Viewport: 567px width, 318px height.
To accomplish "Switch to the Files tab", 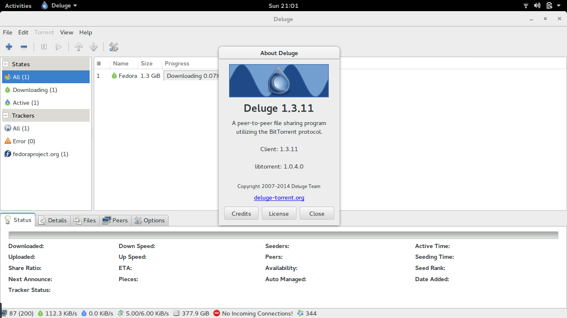I will pos(85,220).
